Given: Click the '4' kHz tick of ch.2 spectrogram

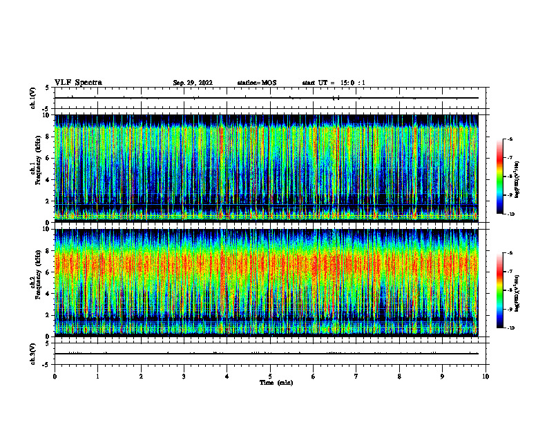Looking at the screenshot, I should coord(48,294).
